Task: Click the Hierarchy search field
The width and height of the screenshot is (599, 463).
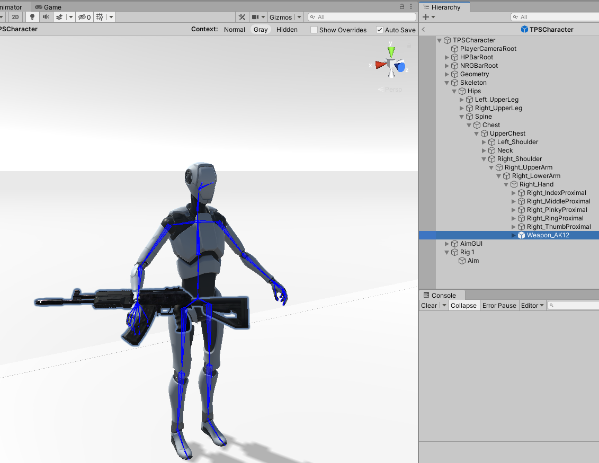Action: coord(555,16)
